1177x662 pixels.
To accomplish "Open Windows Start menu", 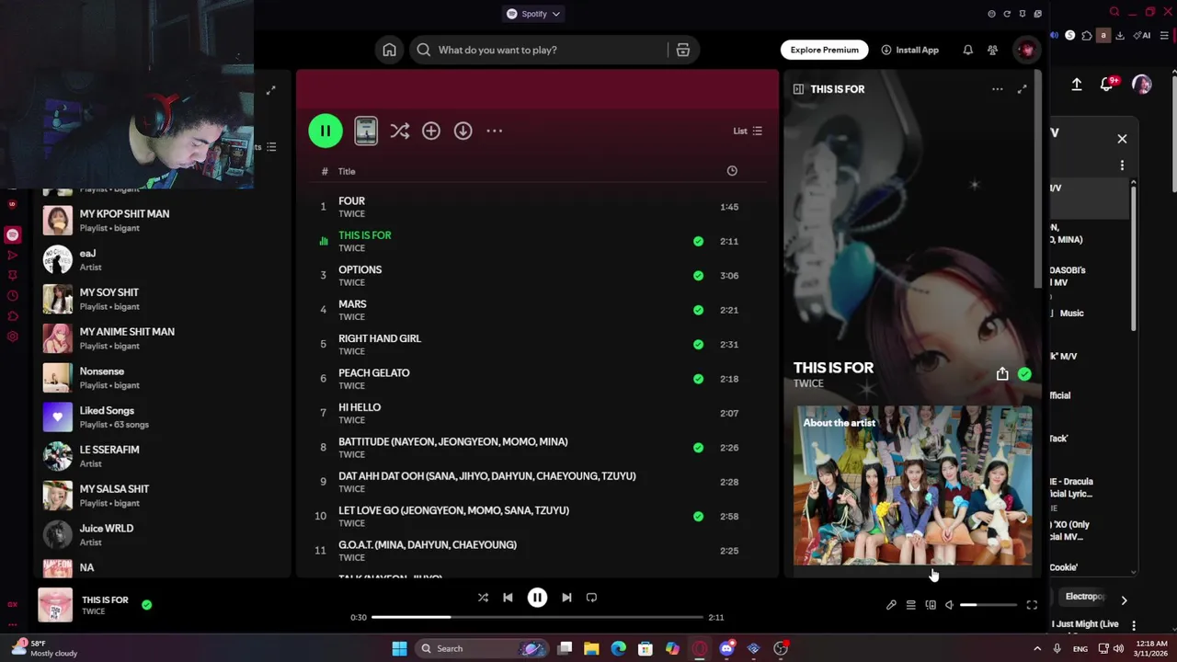I will pos(399,648).
